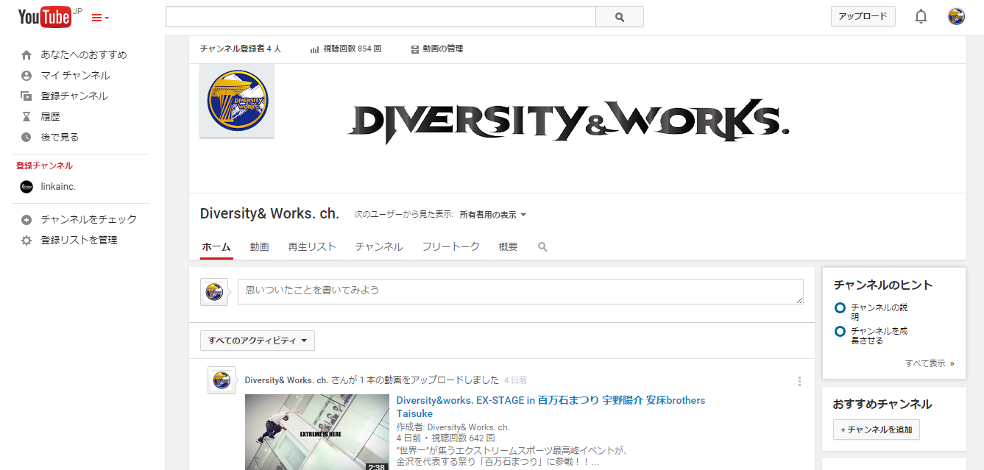Go to あなたへのおすすめ in sidebar
984x470 pixels.
[84, 55]
